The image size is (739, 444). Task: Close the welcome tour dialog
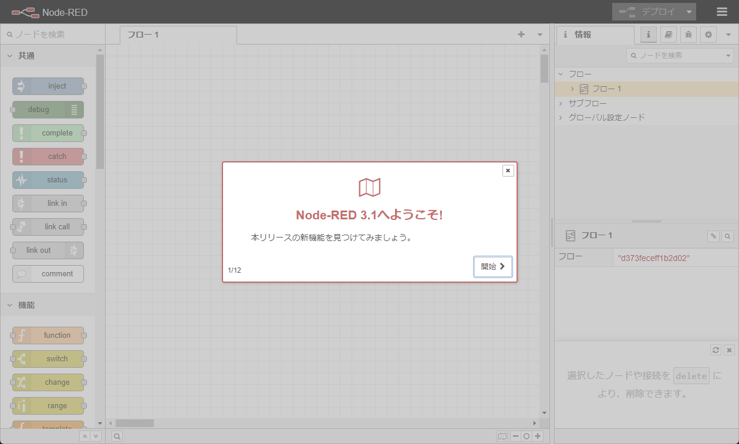[508, 171]
